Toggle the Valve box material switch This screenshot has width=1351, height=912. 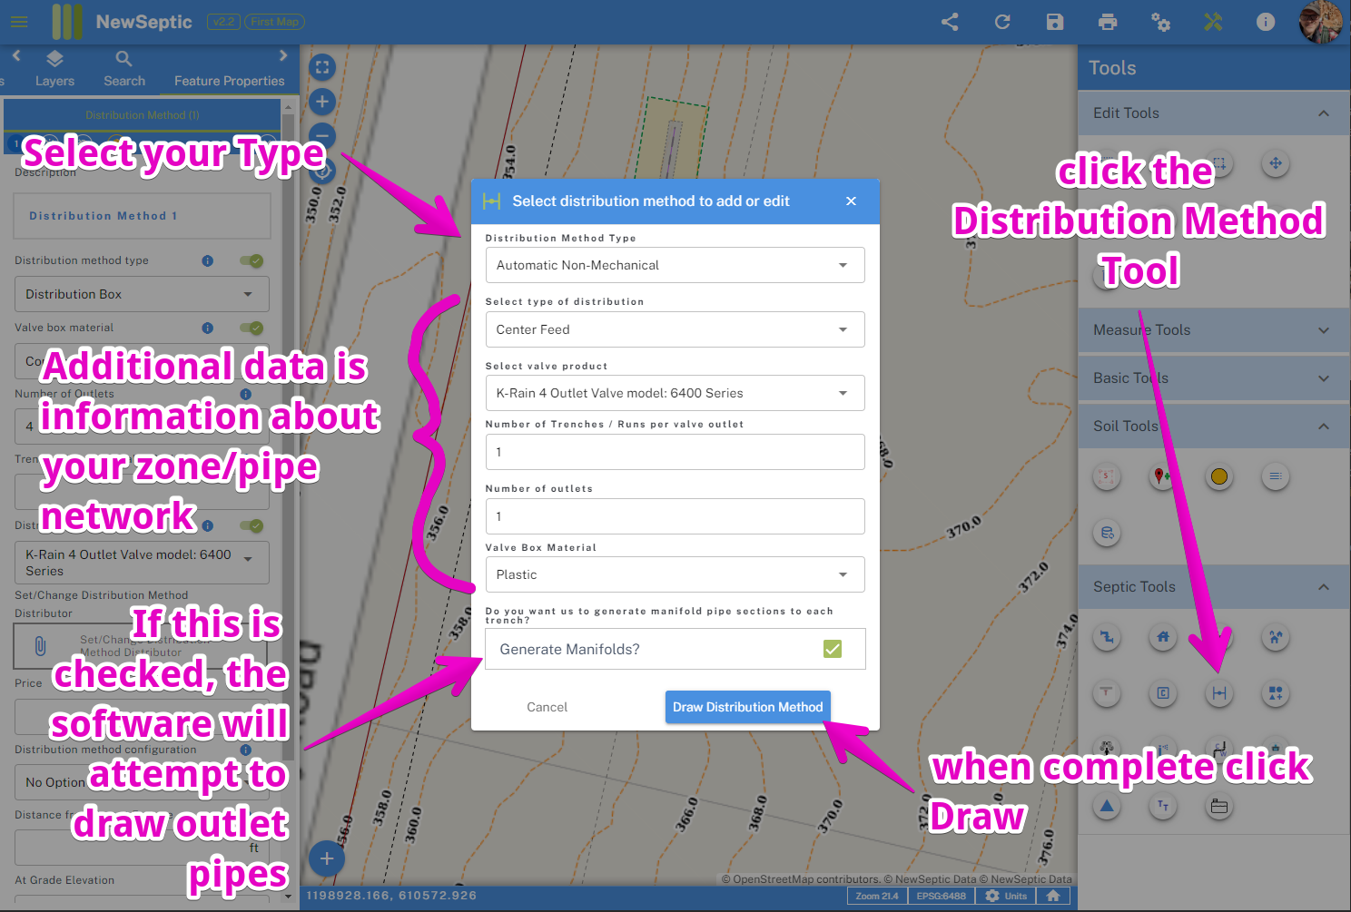click(251, 328)
